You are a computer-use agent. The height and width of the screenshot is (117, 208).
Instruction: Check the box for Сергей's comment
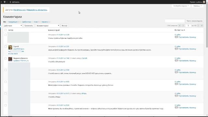coord(6,46)
